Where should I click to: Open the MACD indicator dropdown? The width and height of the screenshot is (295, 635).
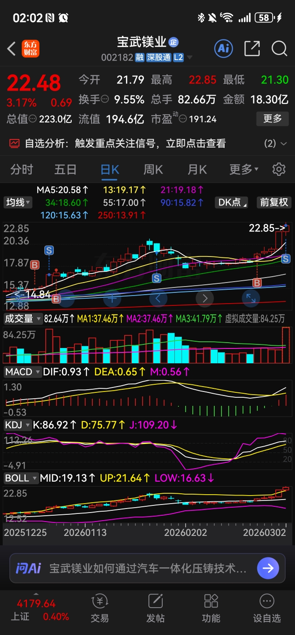click(22, 372)
